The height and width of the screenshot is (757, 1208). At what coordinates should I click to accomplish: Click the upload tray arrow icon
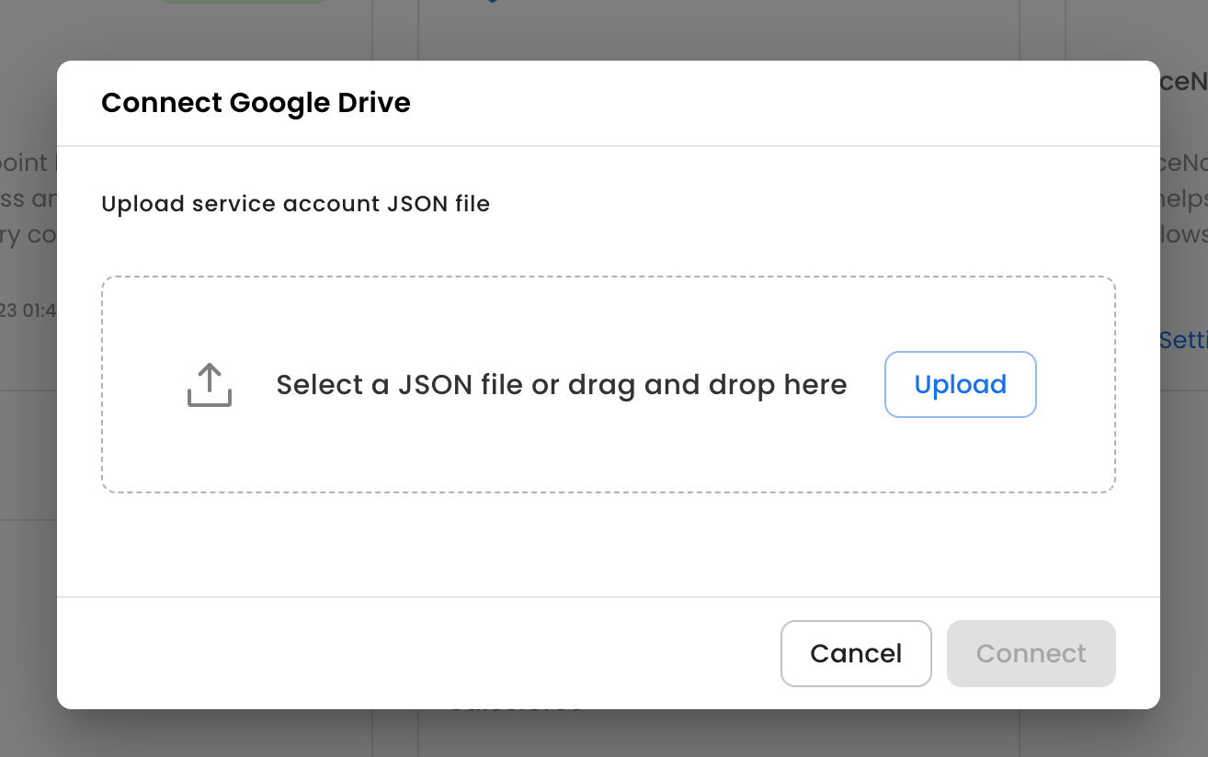[210, 385]
